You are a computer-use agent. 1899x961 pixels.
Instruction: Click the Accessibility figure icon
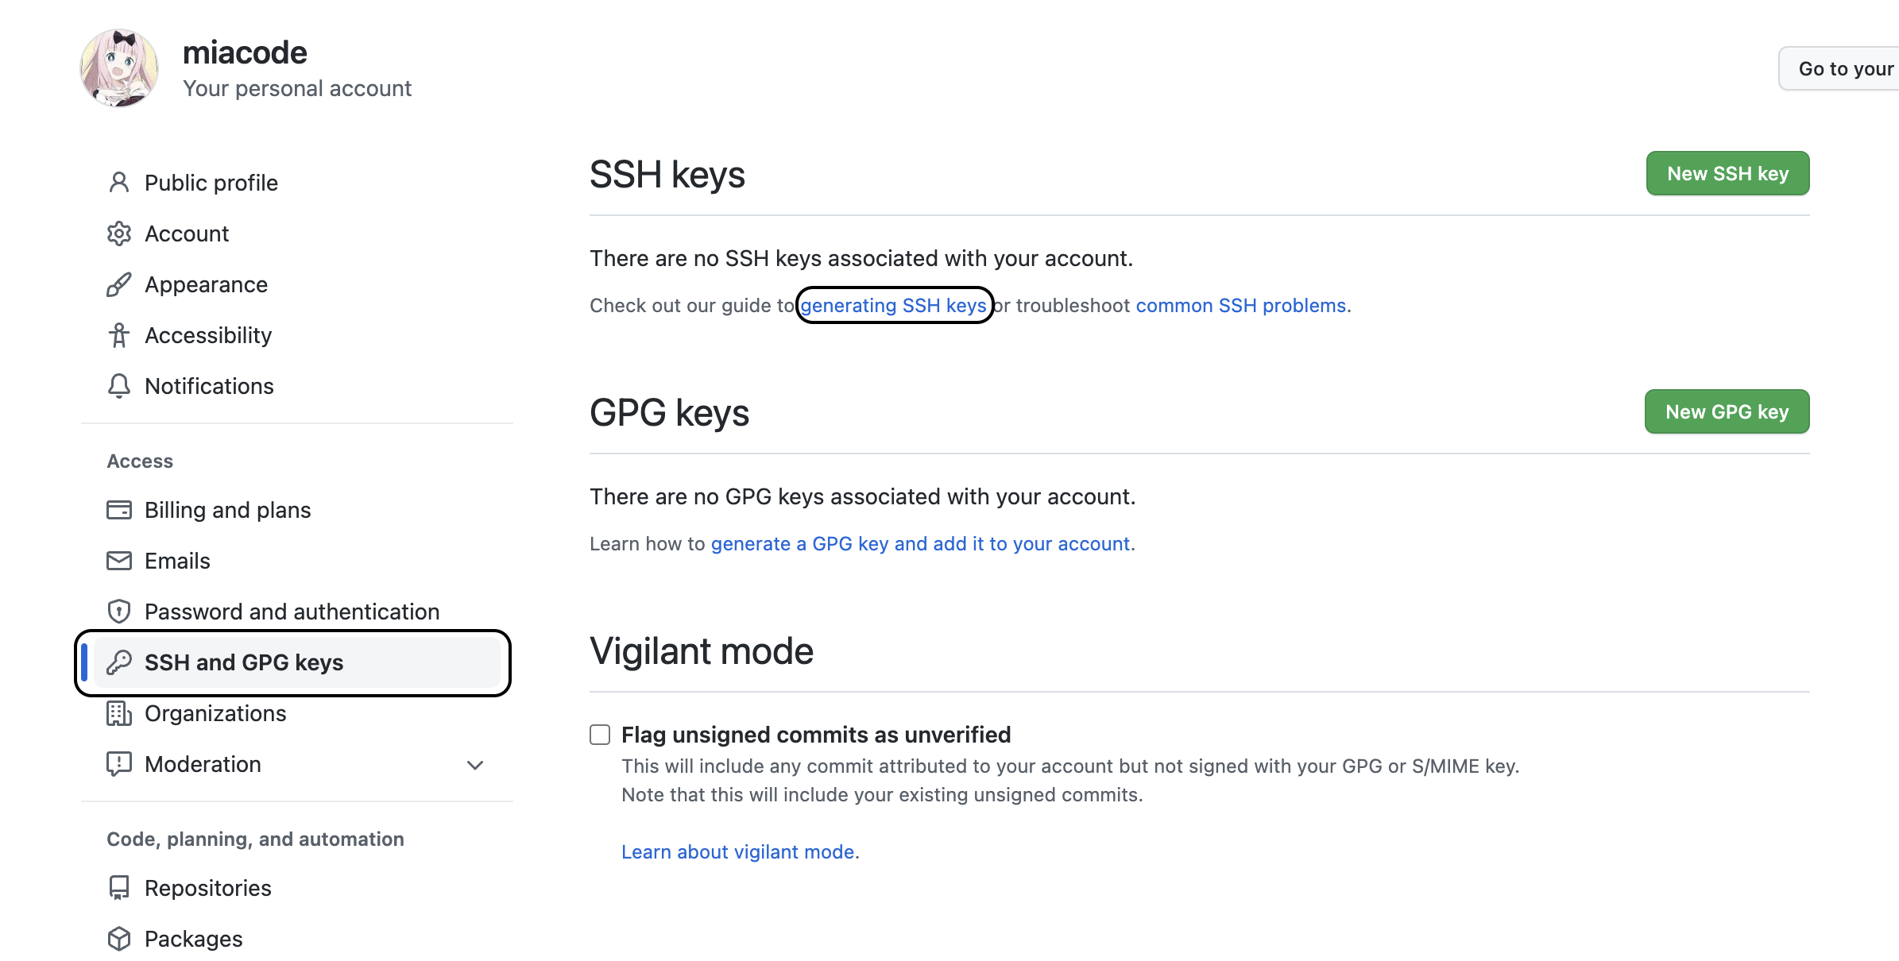119,335
